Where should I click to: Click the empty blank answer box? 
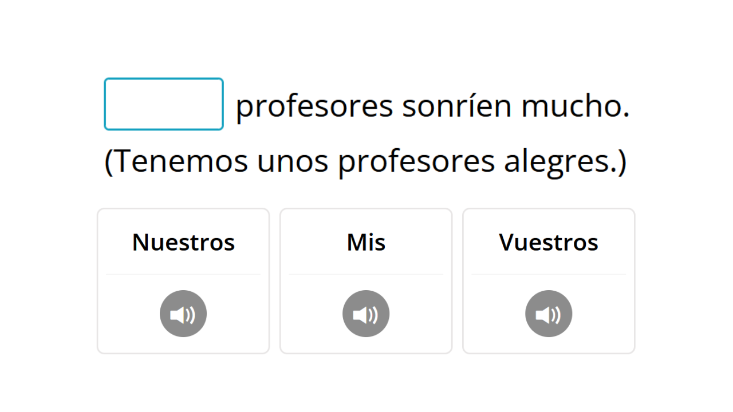(x=164, y=104)
